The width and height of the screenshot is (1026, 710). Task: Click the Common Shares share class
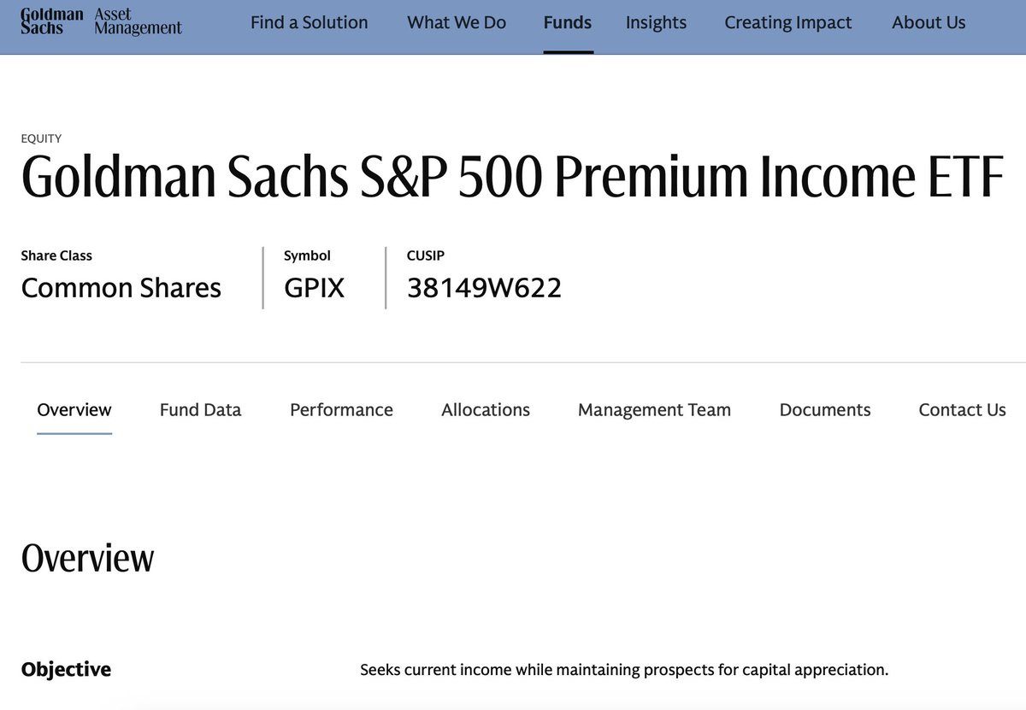[x=121, y=288]
